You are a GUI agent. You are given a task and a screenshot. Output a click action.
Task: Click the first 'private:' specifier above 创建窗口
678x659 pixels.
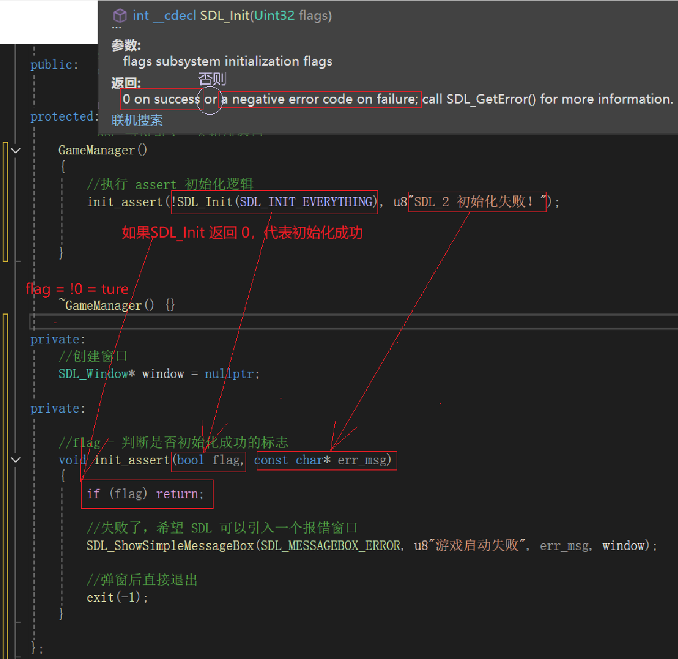click(x=58, y=340)
